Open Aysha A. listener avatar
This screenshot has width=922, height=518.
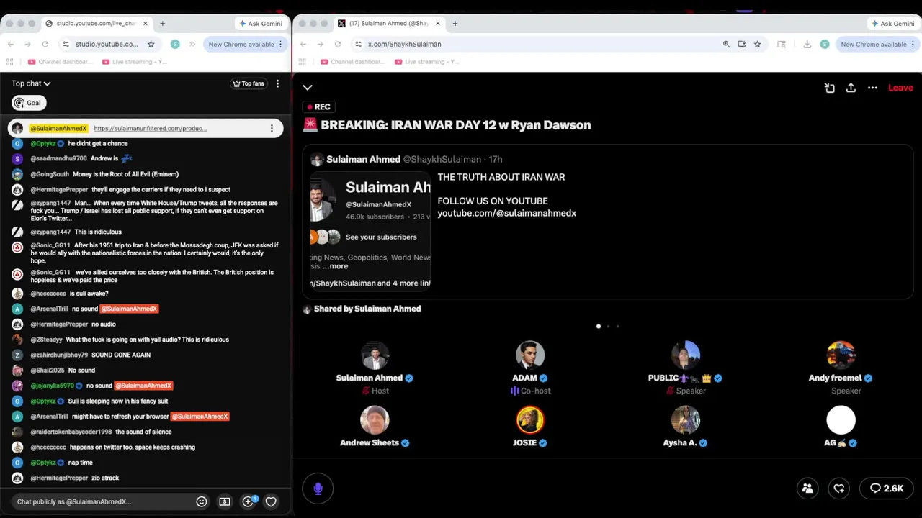pyautogui.click(x=686, y=420)
